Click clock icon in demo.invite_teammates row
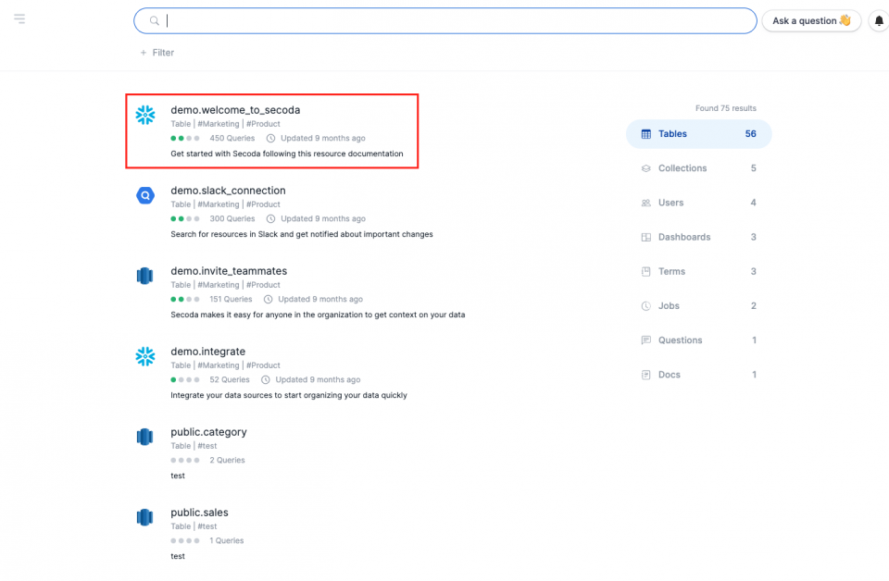Image resolution: width=889 pixels, height=581 pixels. pos(269,299)
